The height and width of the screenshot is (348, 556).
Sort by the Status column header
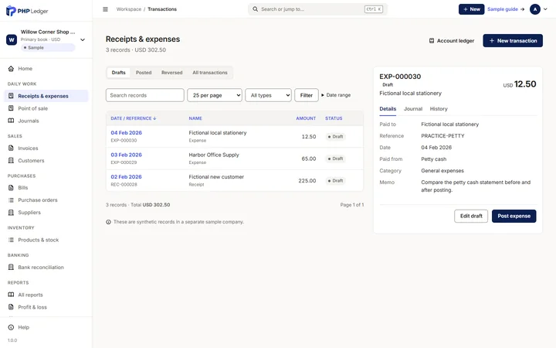tap(334, 118)
